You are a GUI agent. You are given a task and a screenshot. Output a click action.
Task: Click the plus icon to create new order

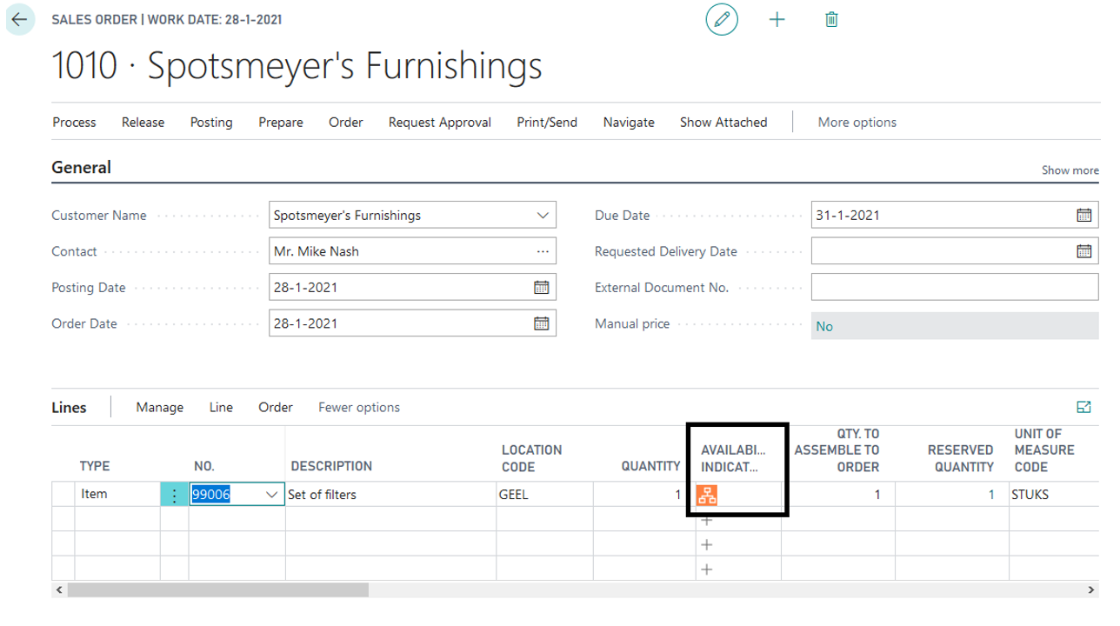pos(777,20)
